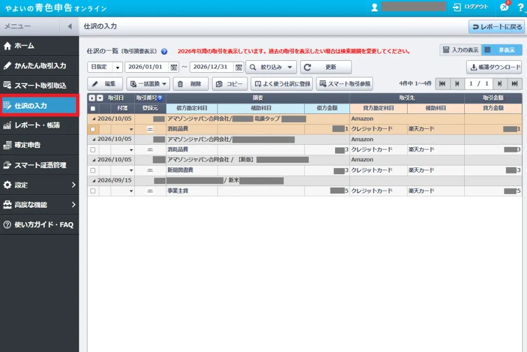
Task: Click the 削除 button
Action: (x=190, y=84)
